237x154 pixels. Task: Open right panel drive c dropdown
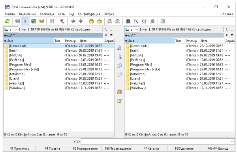tap(132, 30)
